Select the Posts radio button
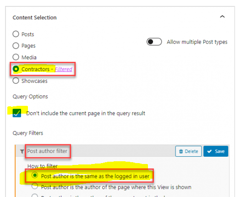The width and height of the screenshot is (246, 197). (16, 34)
